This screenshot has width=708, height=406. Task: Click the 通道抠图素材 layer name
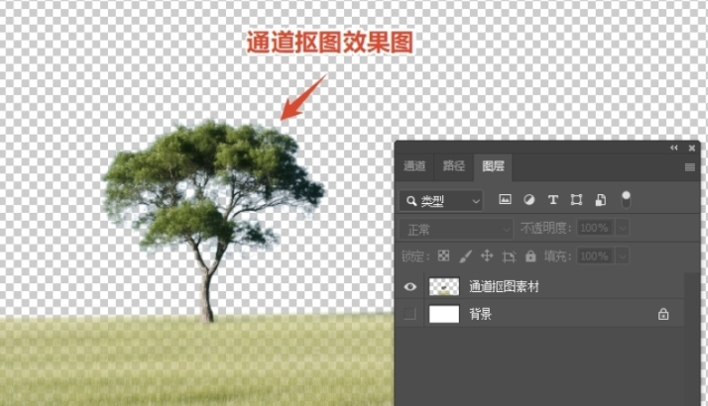point(504,286)
